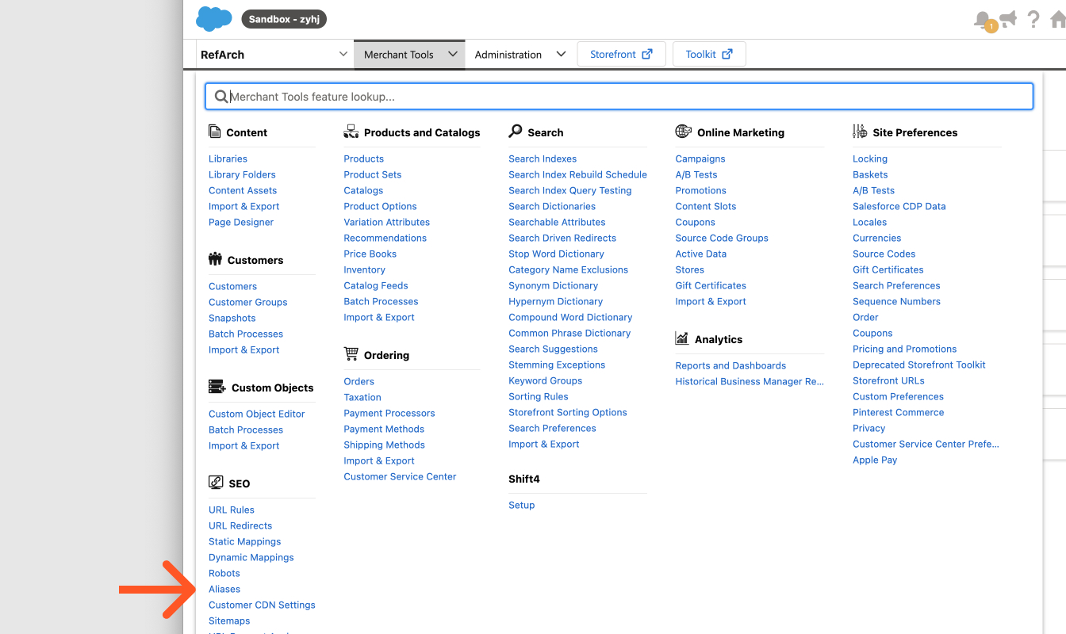Click the search magnifier in feature lookup
This screenshot has height=634, width=1066.
click(221, 97)
